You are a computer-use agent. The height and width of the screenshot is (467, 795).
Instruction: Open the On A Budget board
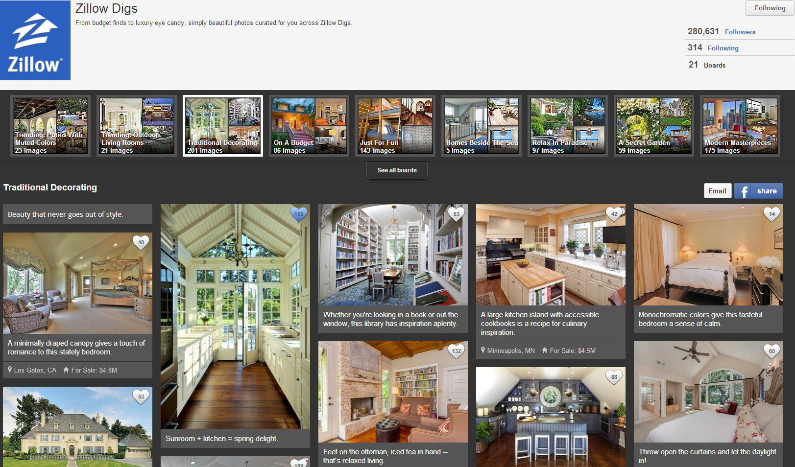click(309, 126)
